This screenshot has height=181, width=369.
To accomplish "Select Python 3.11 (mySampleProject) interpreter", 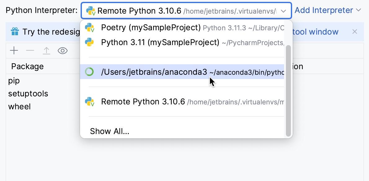I will click(160, 42).
